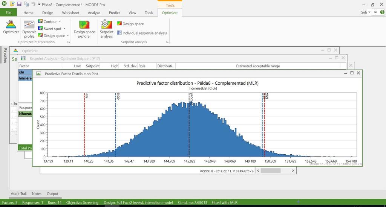Switch to the Worksheet ribbon tab
The image size is (386, 207).
[70, 13]
